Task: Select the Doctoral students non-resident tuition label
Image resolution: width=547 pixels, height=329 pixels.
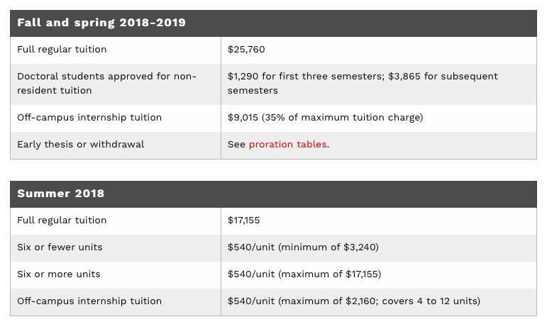Action: click(106, 83)
